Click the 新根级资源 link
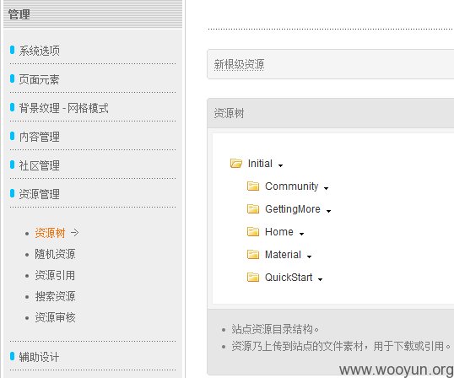The height and width of the screenshot is (378, 454). point(239,64)
